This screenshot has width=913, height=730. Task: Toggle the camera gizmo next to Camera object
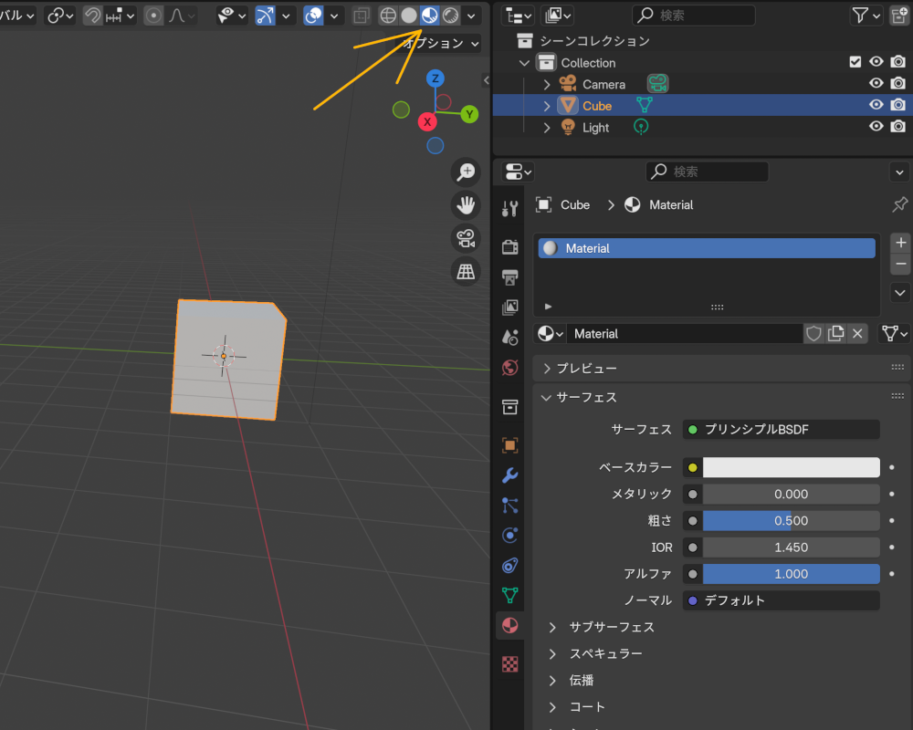click(x=657, y=83)
